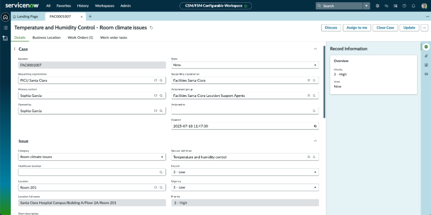The width and height of the screenshot is (431, 215).
Task: Open the State dropdown
Action: coord(245,65)
